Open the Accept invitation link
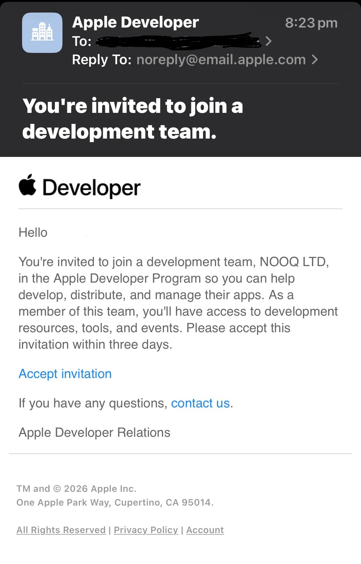Screen dimensions: 361x564 pos(65,374)
